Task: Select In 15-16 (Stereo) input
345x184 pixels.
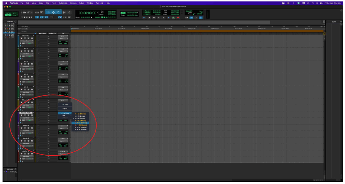Action: click(x=80, y=130)
